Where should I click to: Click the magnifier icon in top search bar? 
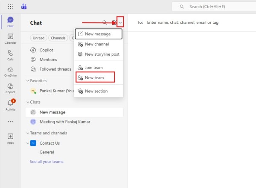click(182, 7)
